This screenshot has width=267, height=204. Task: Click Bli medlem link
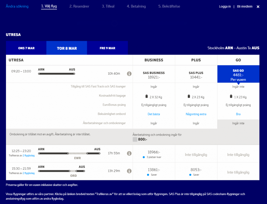pos(244,7)
